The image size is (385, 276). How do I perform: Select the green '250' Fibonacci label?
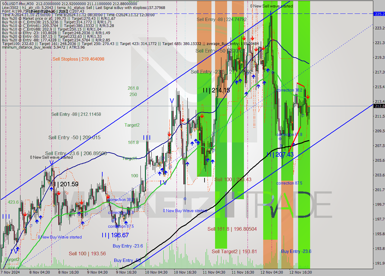(x=133, y=94)
